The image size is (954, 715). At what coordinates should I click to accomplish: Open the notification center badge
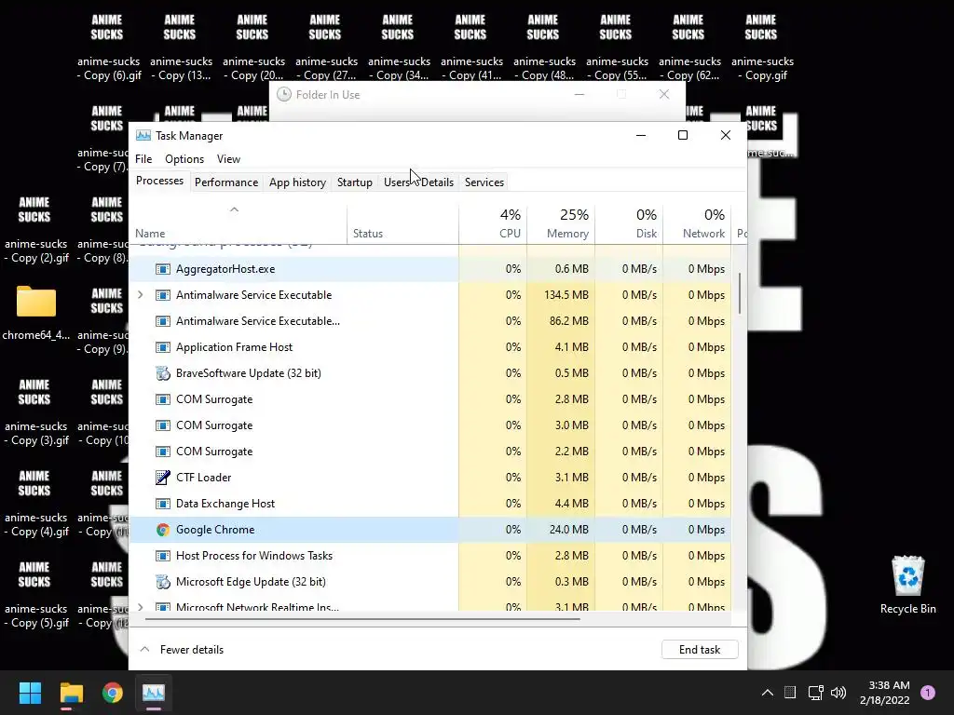tap(928, 693)
